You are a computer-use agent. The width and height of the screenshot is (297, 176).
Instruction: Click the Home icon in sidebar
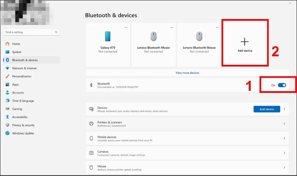(x=7, y=44)
